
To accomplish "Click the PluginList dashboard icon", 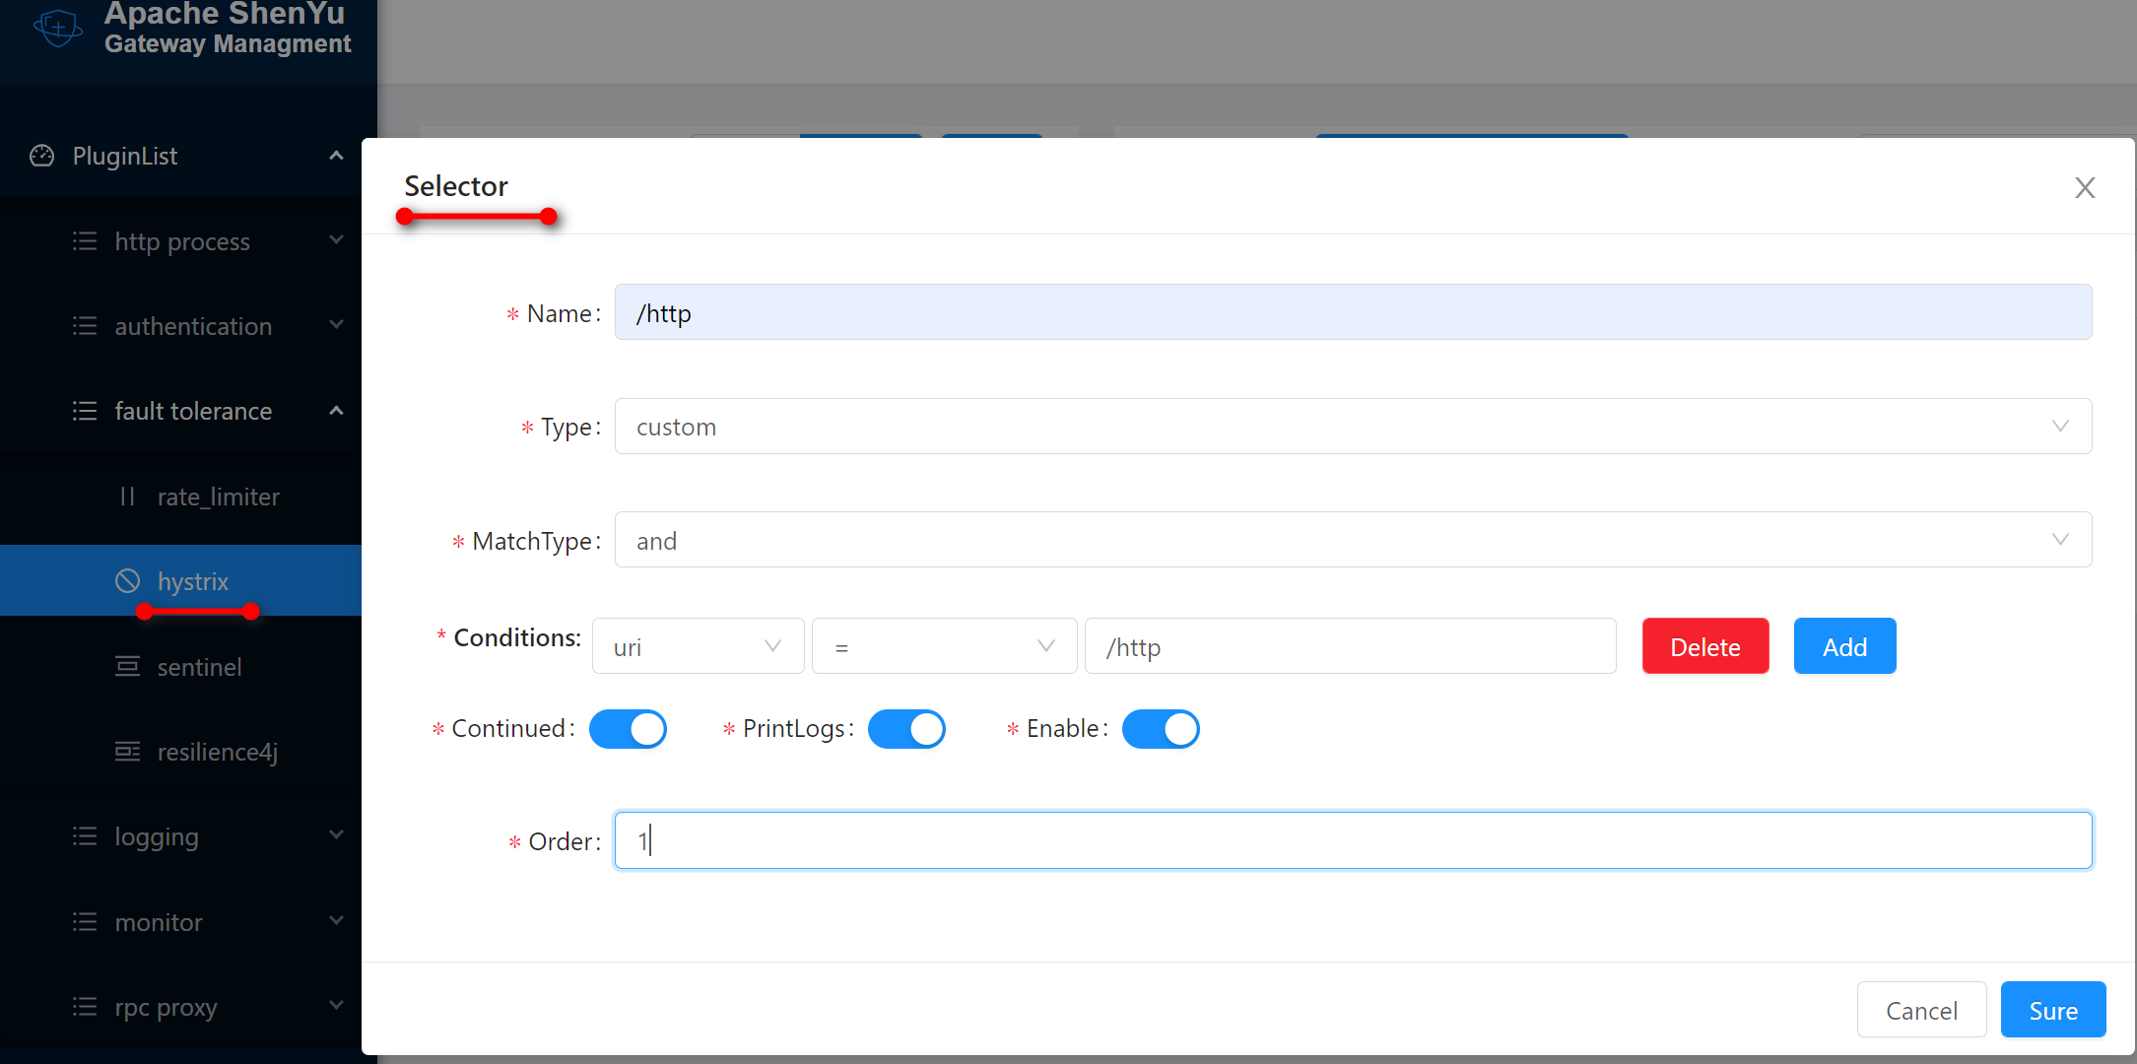I will [x=42, y=156].
